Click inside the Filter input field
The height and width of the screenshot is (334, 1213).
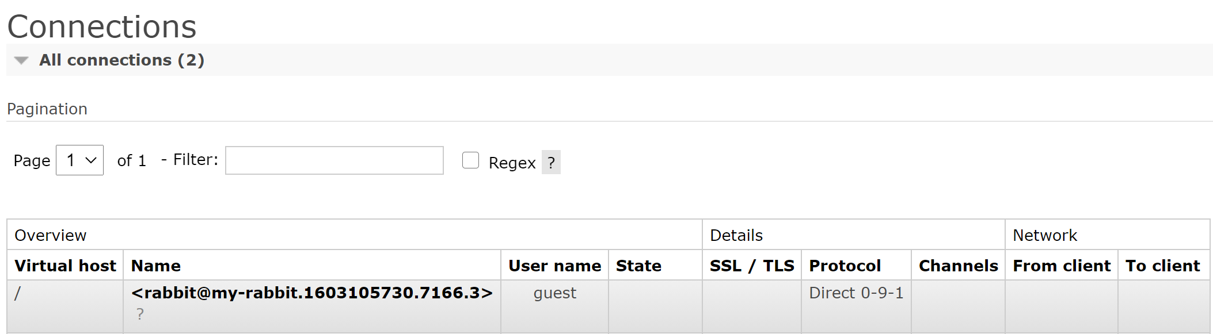334,160
